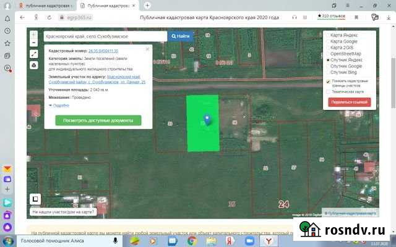The height and width of the screenshot is (247, 396).
Task: Click the Найти search button
Action: click(x=181, y=36)
